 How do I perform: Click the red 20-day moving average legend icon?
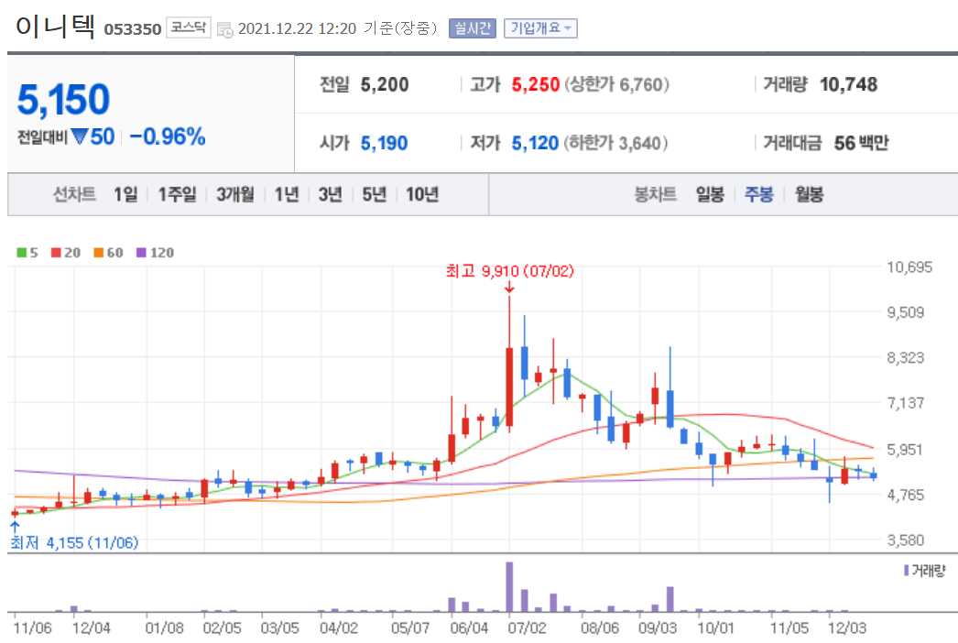click(54, 252)
